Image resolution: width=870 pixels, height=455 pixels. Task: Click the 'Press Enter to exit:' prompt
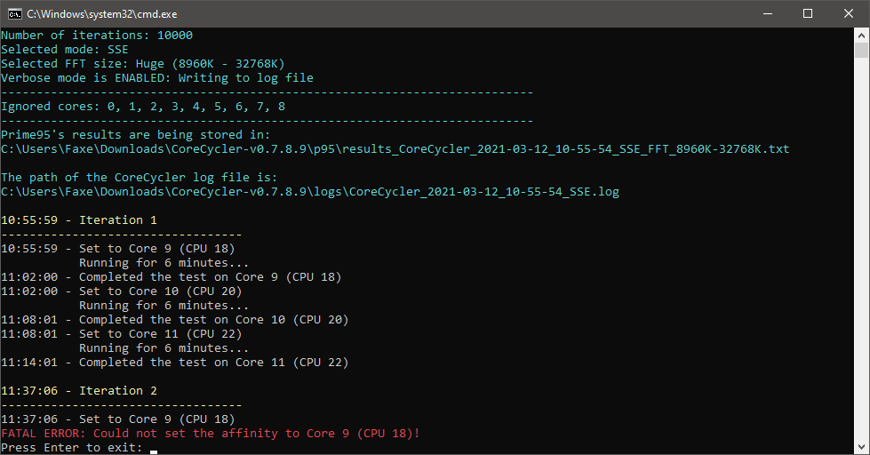click(x=72, y=448)
